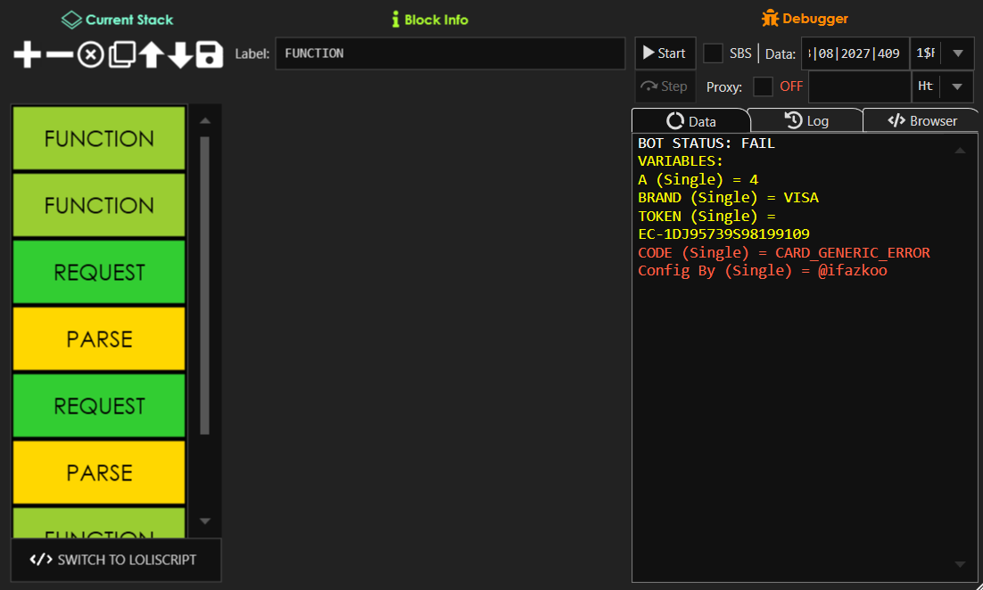Remove the selected block from the stack

59,54
